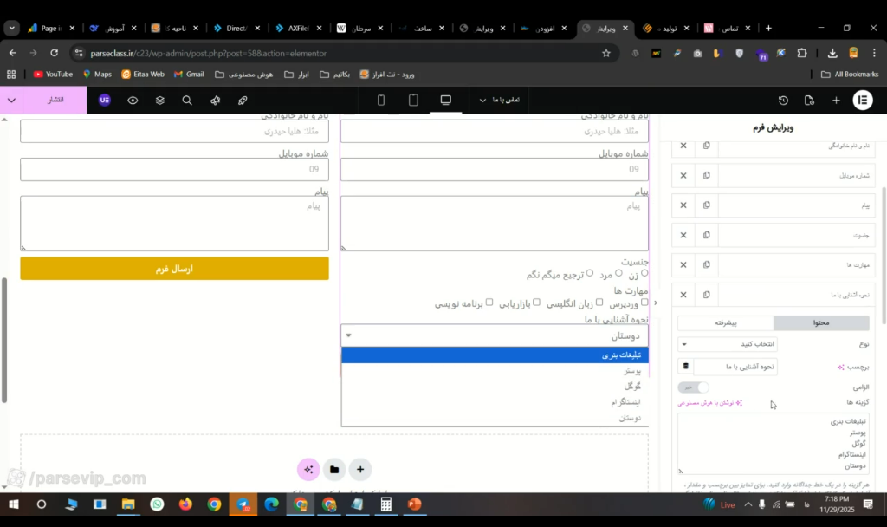Click the plus add section canvas button

(360, 469)
